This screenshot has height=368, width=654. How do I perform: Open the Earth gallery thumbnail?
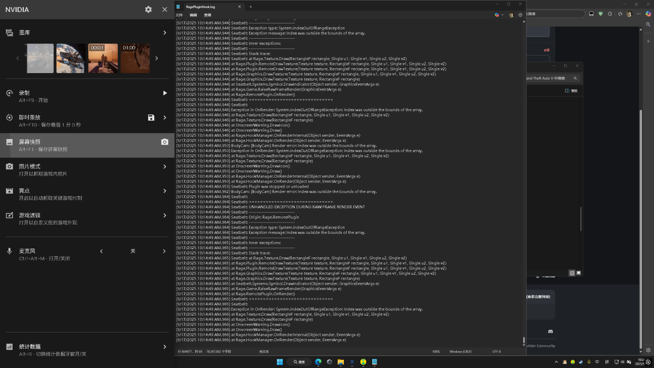pos(71,58)
